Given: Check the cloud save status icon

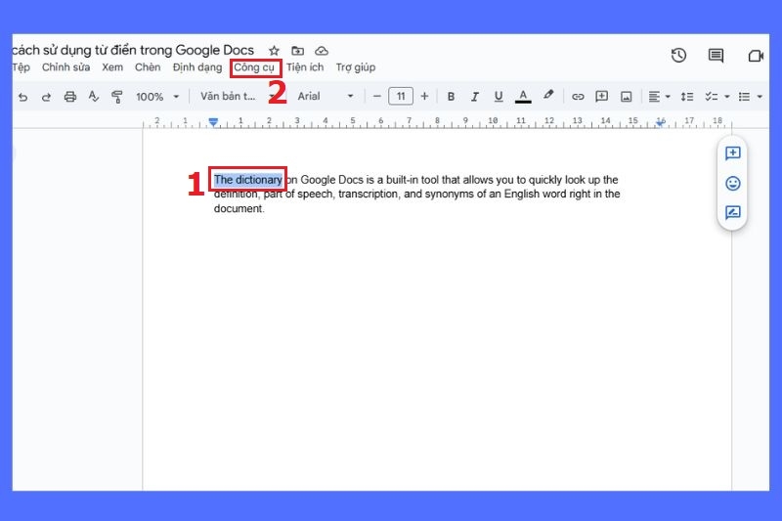Looking at the screenshot, I should pyautogui.click(x=322, y=51).
